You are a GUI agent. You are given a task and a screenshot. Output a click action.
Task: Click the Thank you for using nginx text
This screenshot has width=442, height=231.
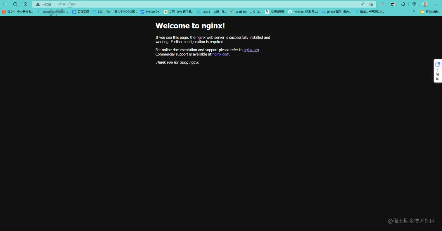(x=177, y=62)
